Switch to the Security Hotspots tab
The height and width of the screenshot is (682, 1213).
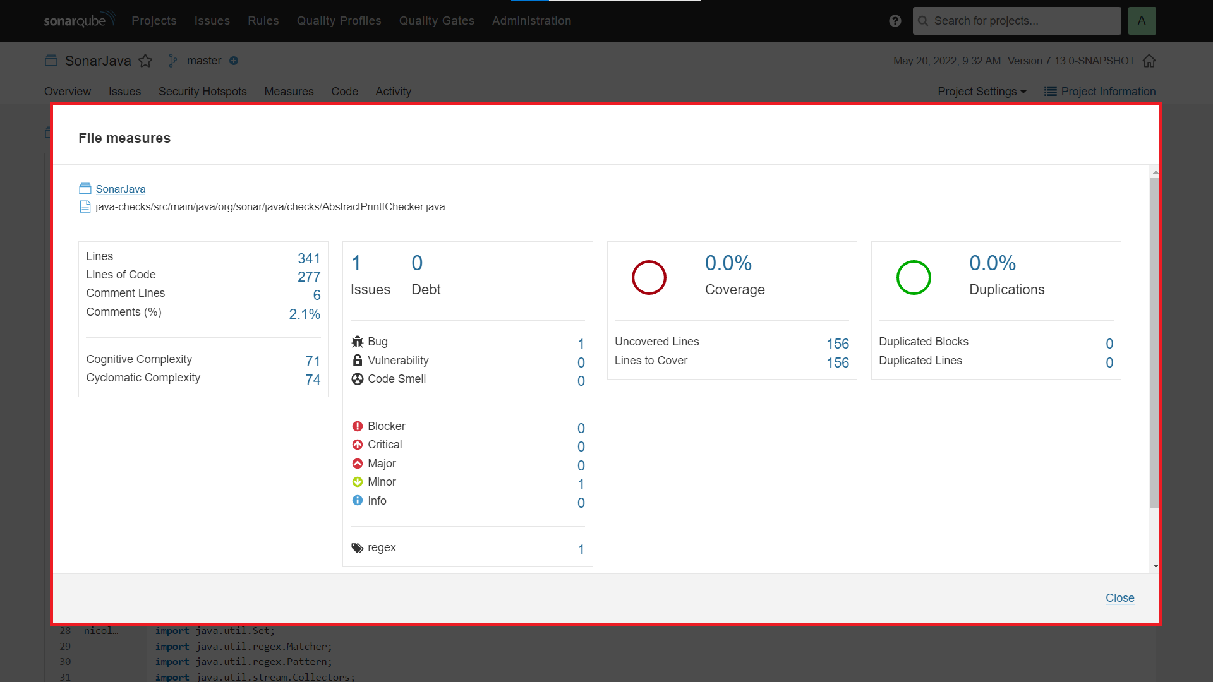point(203,92)
